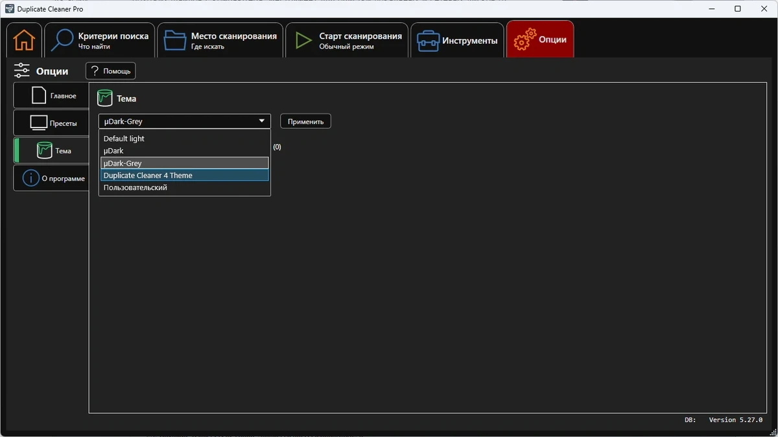778x437 pixels.
Task: Click the play triangle icon on Старт сканирования
Action: click(303, 40)
